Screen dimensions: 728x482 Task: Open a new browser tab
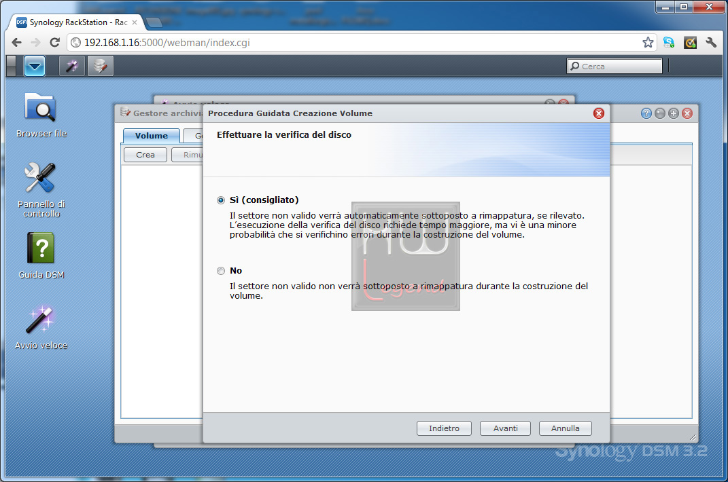click(154, 22)
